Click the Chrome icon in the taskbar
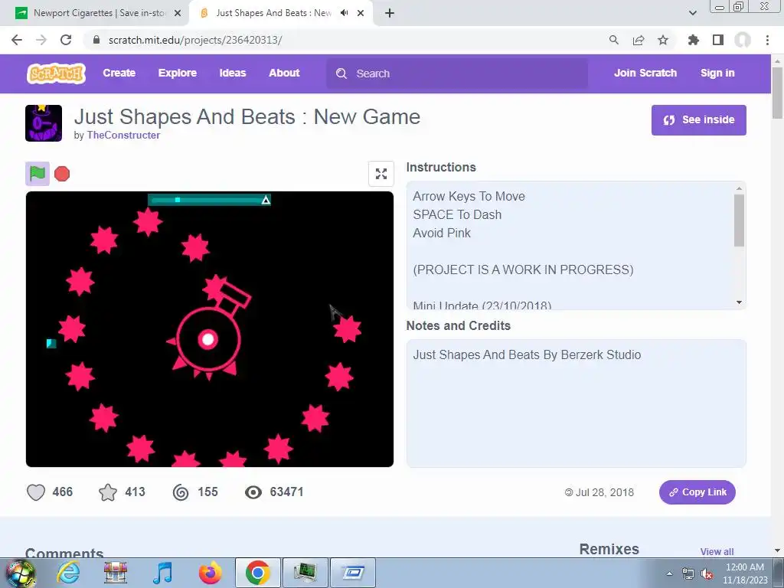784x588 pixels. pos(257,573)
